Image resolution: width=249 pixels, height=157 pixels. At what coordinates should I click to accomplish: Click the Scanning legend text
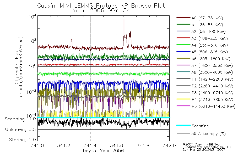pyautogui.click(x=200, y=126)
